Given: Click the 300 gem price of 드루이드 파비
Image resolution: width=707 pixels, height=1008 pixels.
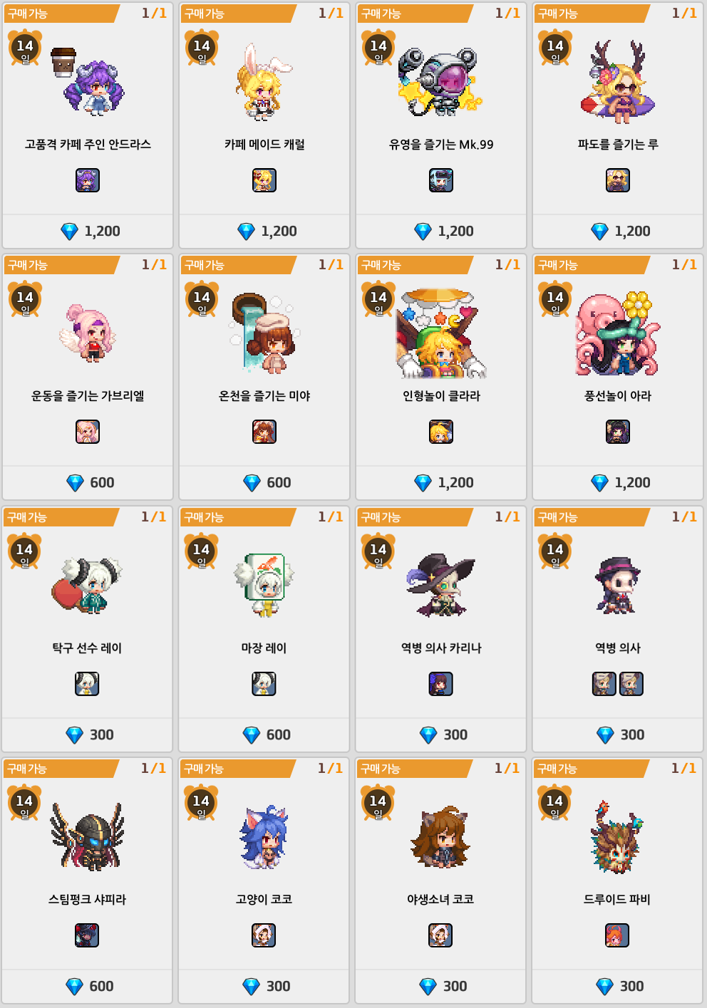Looking at the screenshot, I should click(x=620, y=986).
